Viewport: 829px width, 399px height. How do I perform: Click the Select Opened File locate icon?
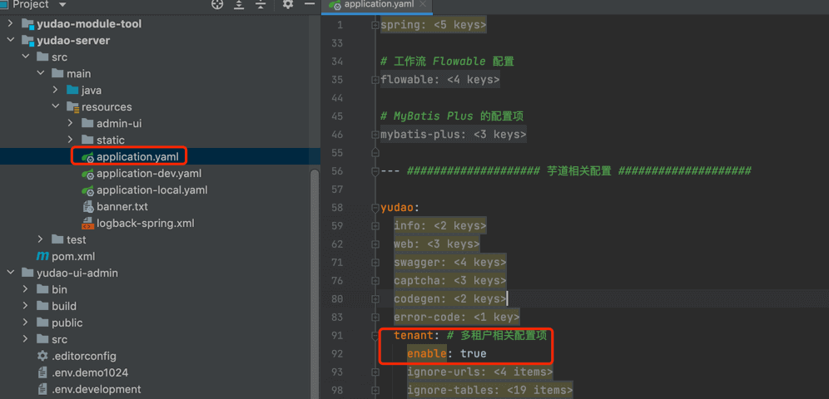coord(218,4)
